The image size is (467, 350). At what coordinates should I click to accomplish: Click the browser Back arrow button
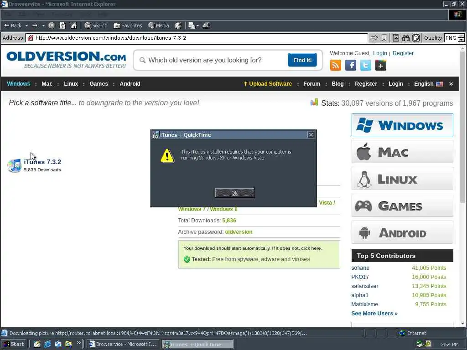(x=12, y=26)
